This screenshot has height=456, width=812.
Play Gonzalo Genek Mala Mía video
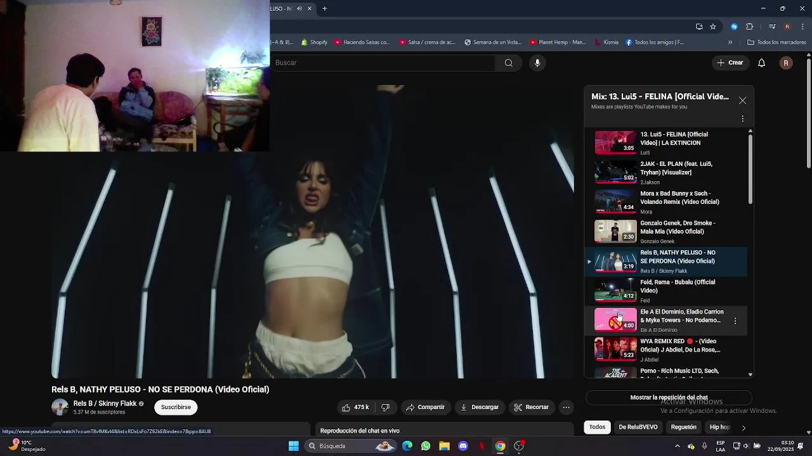[x=666, y=232]
